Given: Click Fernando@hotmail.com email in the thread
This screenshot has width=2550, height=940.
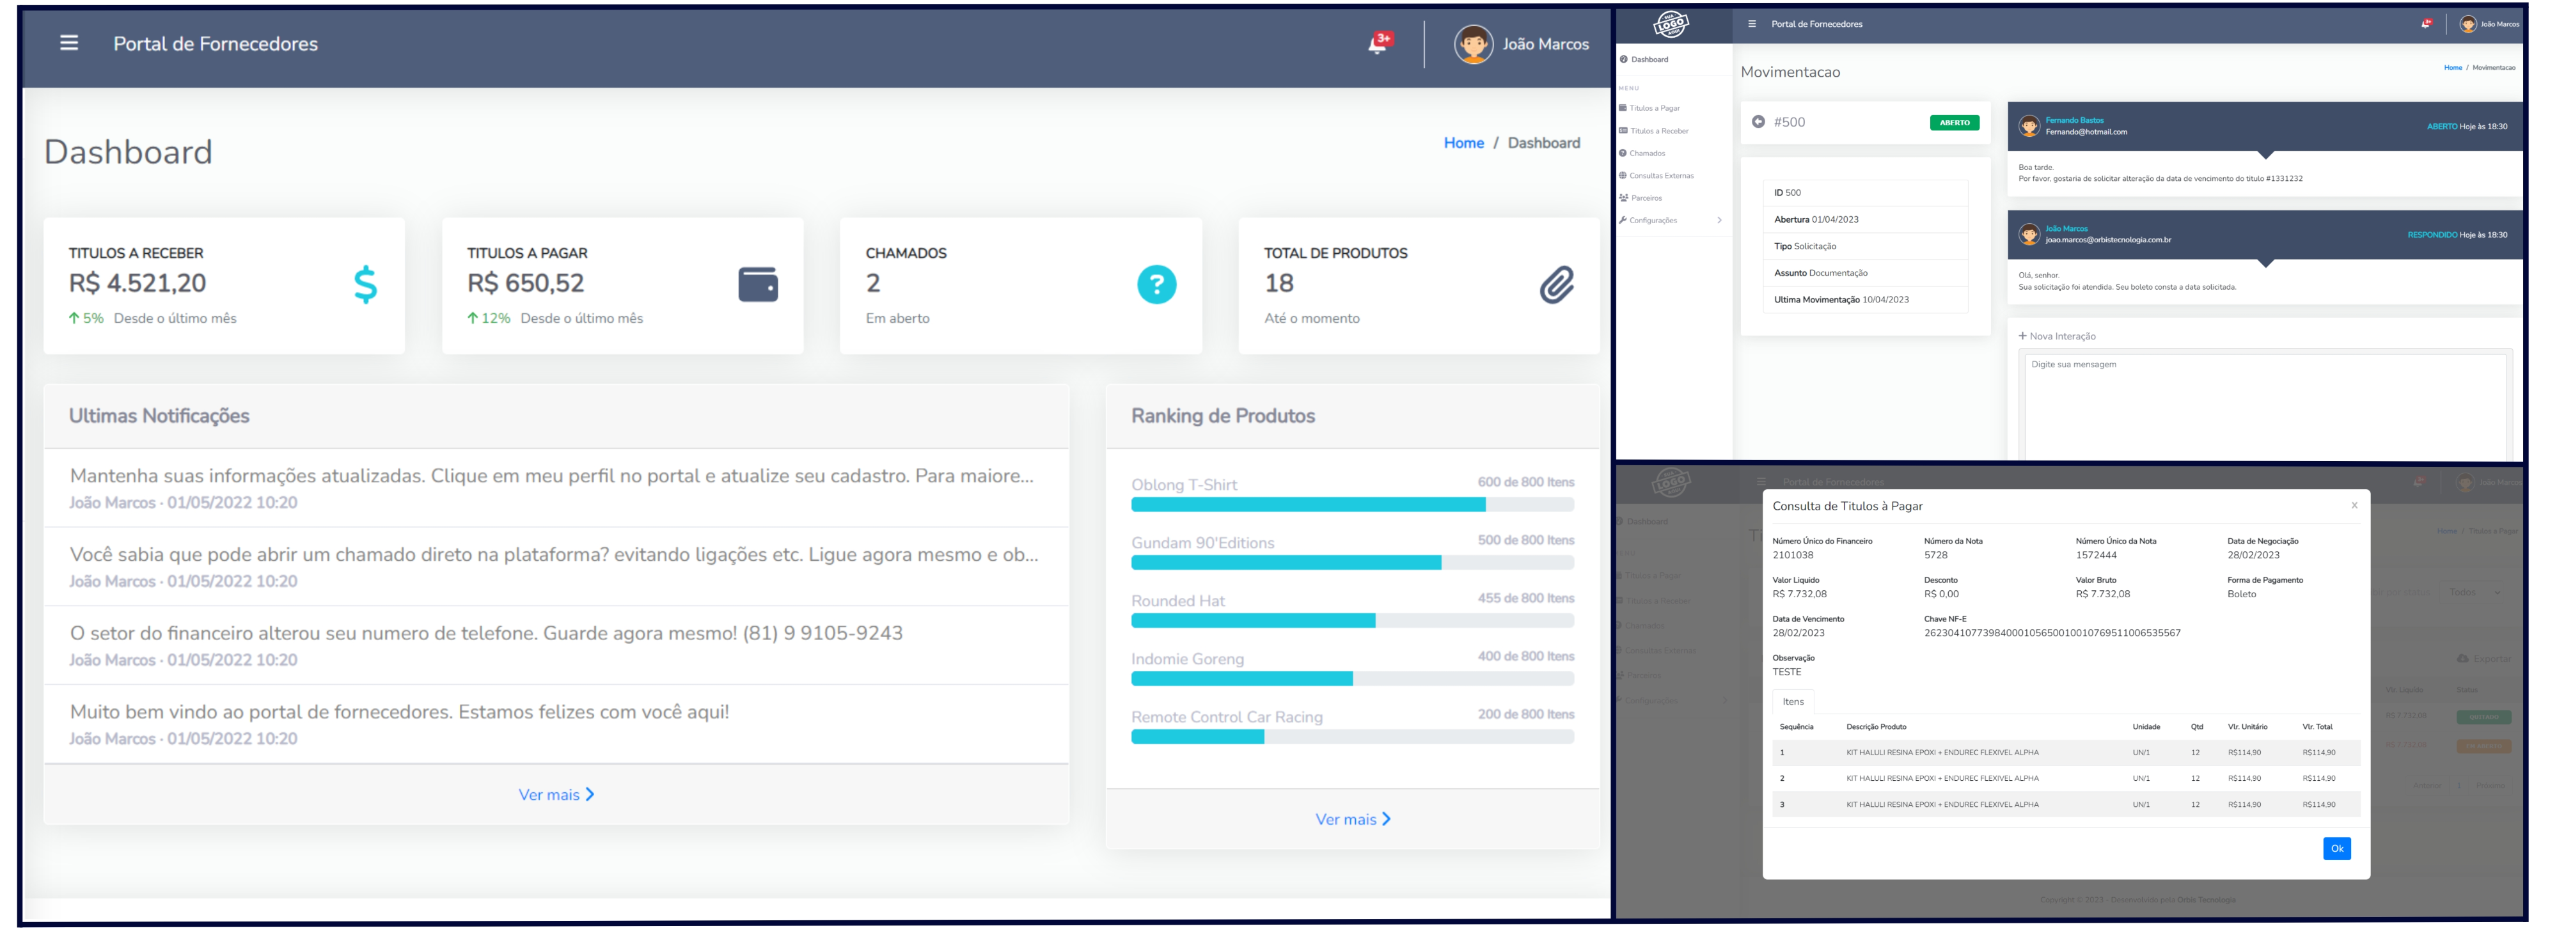Looking at the screenshot, I should [x=2086, y=132].
